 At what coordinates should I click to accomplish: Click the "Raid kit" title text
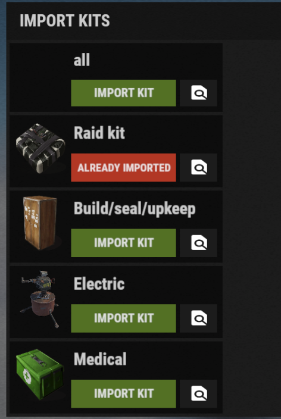tap(99, 133)
